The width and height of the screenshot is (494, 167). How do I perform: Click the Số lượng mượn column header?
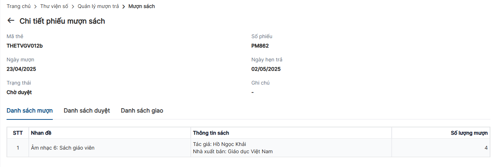pos(469,133)
